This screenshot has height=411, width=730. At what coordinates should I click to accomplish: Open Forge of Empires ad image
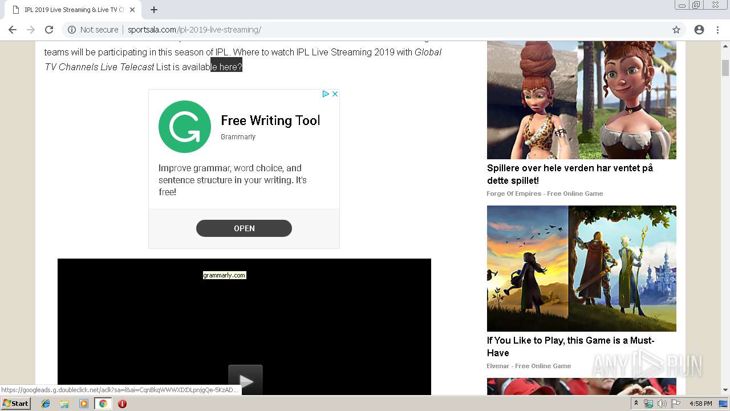pos(582,100)
